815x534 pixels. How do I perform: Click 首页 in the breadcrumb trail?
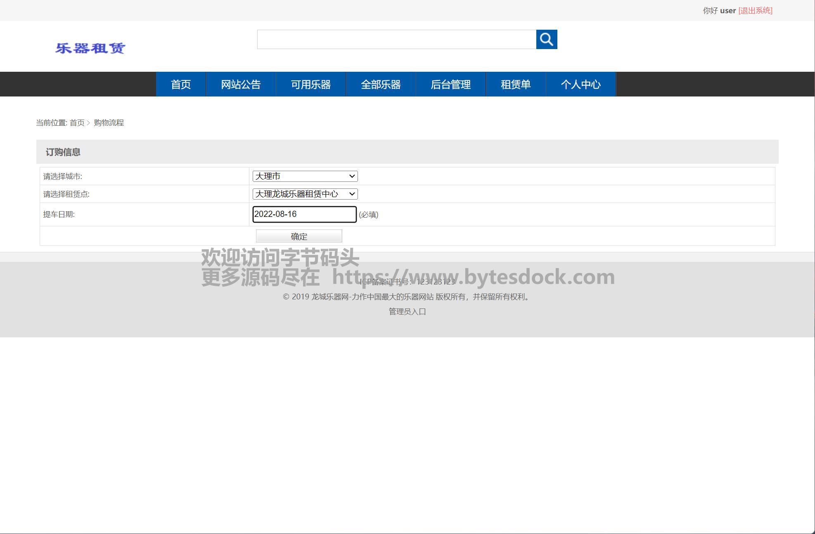click(x=77, y=123)
